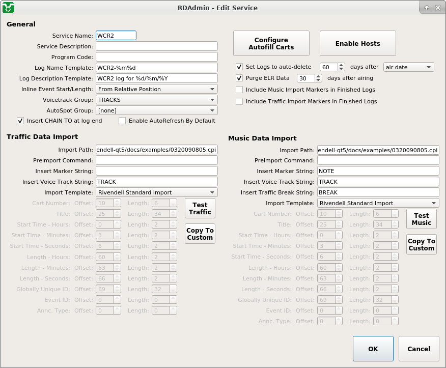Increase the auto-delete days spinner

[x=341, y=65]
